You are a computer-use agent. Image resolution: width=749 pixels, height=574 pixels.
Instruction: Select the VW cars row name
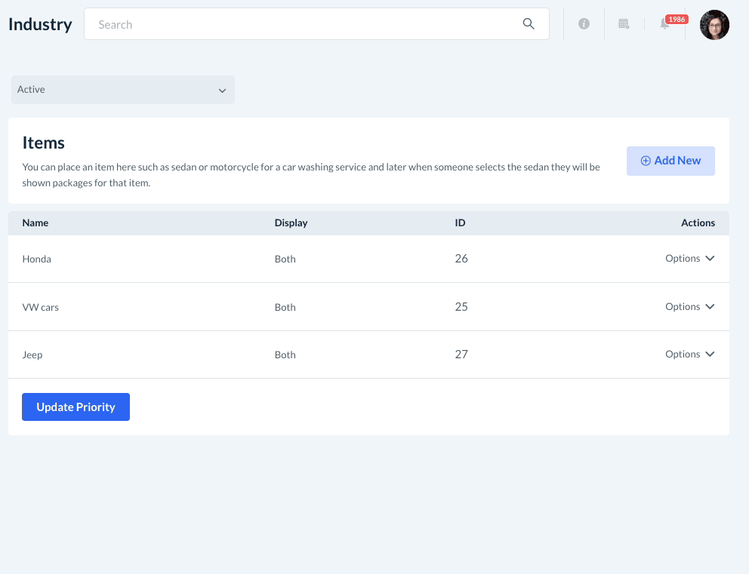point(41,308)
